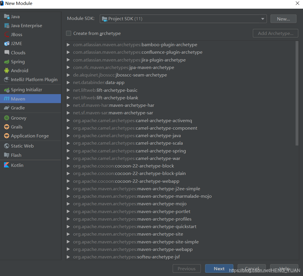Expand jira-plugin-archetype node
Image resolution: width=303 pixels, height=276 pixels.
click(68, 60)
